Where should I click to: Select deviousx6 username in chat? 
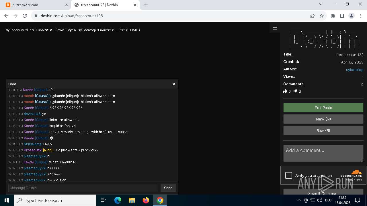tap(32, 114)
